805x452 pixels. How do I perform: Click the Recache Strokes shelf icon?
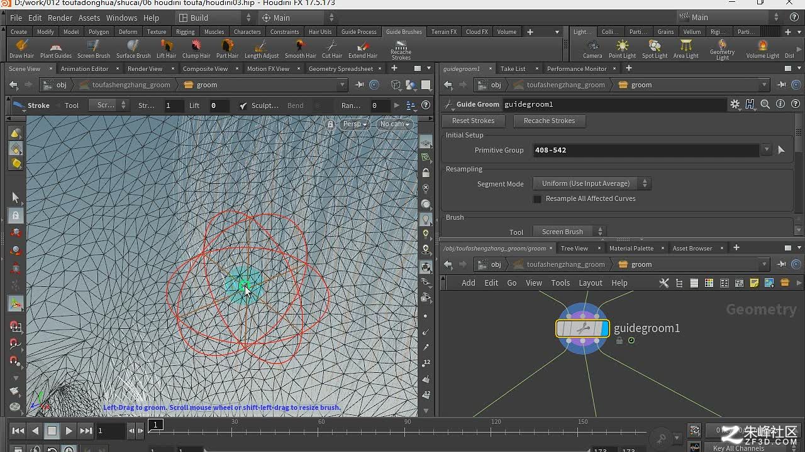[x=401, y=50]
